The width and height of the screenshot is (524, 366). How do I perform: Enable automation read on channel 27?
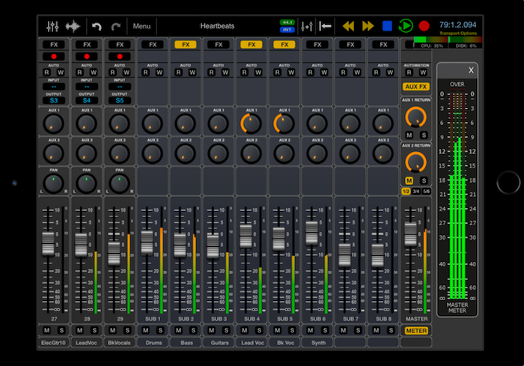[46, 73]
